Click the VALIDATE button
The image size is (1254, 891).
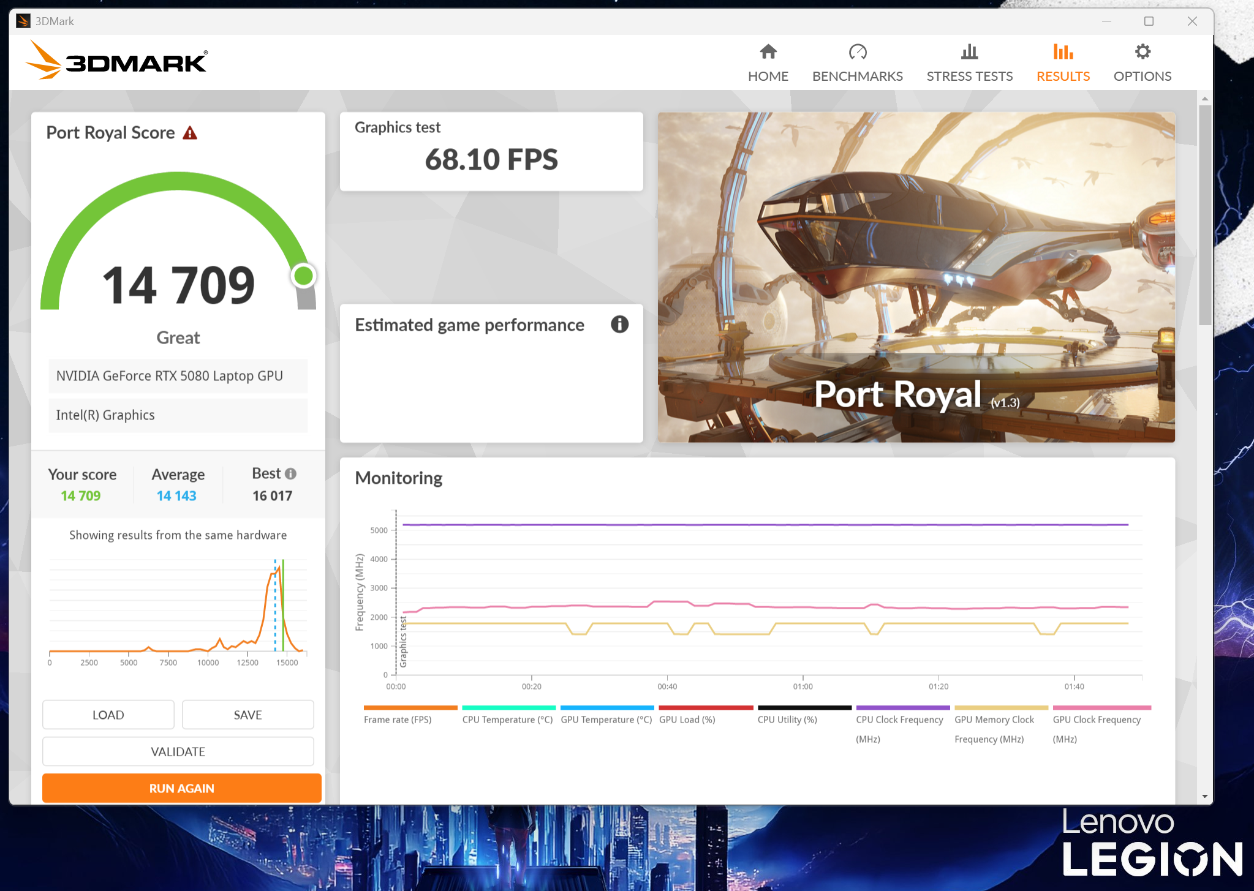[178, 751]
